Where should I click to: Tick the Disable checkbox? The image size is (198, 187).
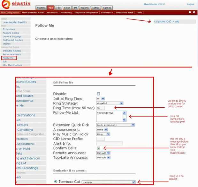[98, 94]
